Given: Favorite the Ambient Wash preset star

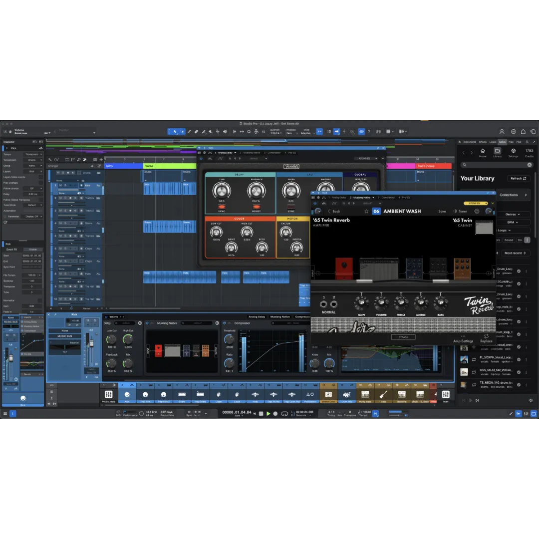Looking at the screenshot, I should click(x=366, y=211).
